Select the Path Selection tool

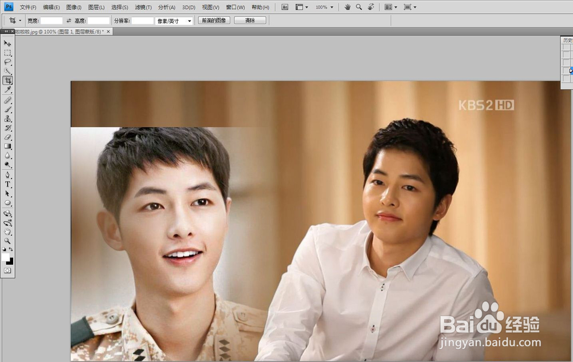7,194
